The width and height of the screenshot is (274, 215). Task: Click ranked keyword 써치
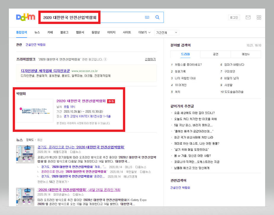coord(177,92)
